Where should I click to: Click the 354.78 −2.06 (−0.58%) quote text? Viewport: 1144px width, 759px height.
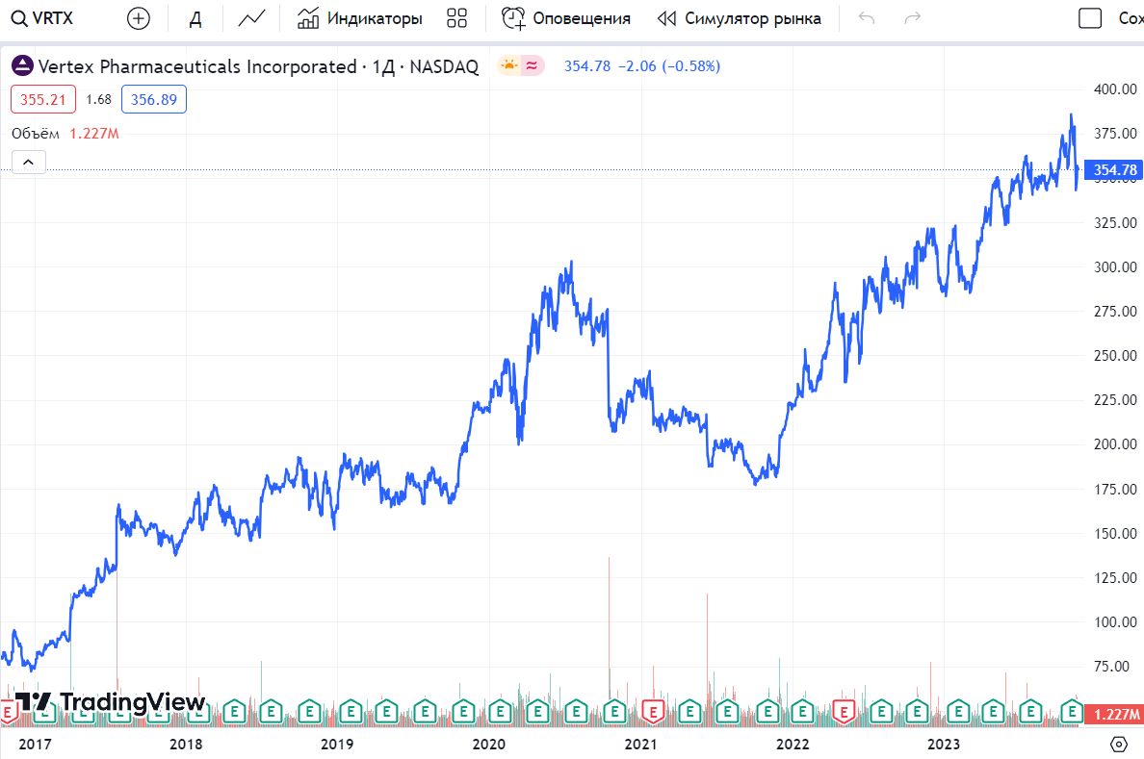pos(642,66)
